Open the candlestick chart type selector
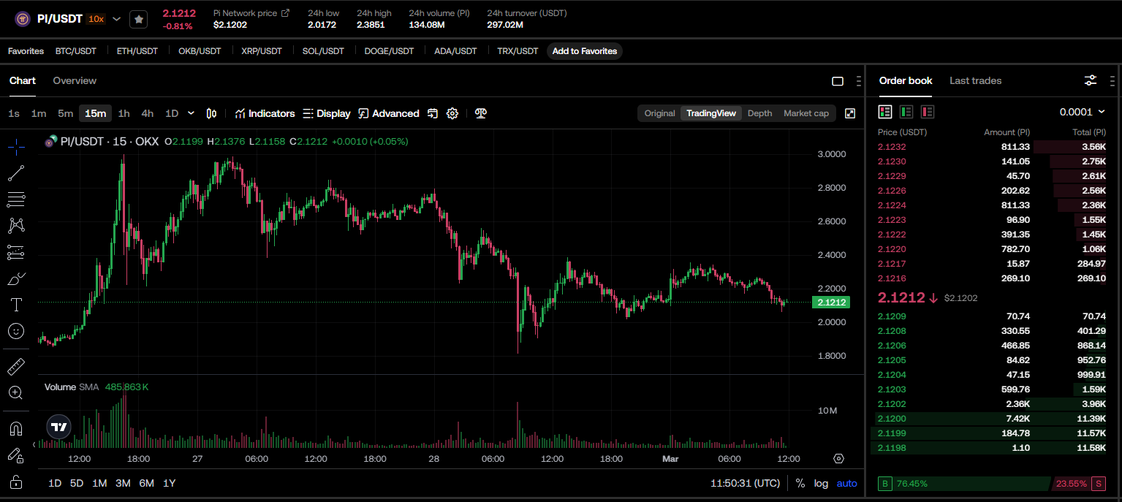Screen dimensions: 1122x502 pyautogui.click(x=212, y=113)
